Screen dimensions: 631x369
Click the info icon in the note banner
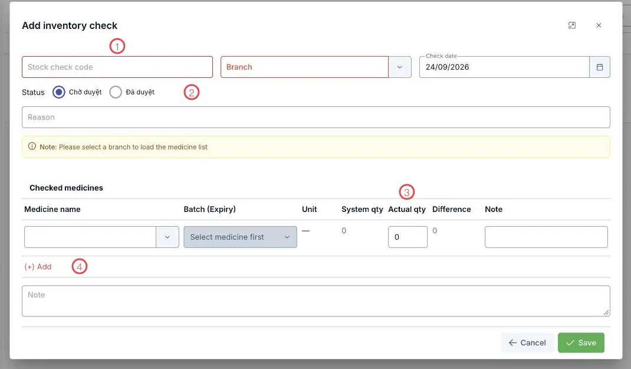point(32,146)
